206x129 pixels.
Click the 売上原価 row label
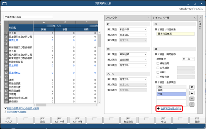14,65
